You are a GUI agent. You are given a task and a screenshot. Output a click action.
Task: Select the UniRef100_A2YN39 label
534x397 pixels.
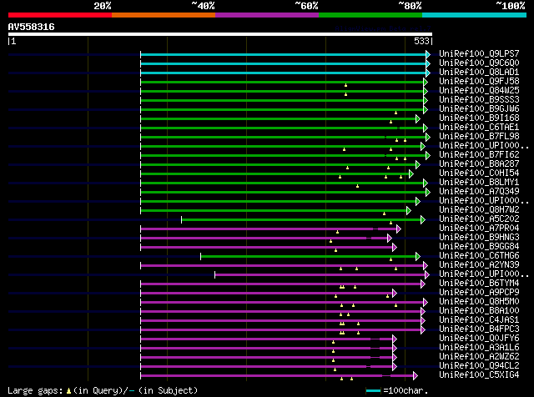point(479,265)
